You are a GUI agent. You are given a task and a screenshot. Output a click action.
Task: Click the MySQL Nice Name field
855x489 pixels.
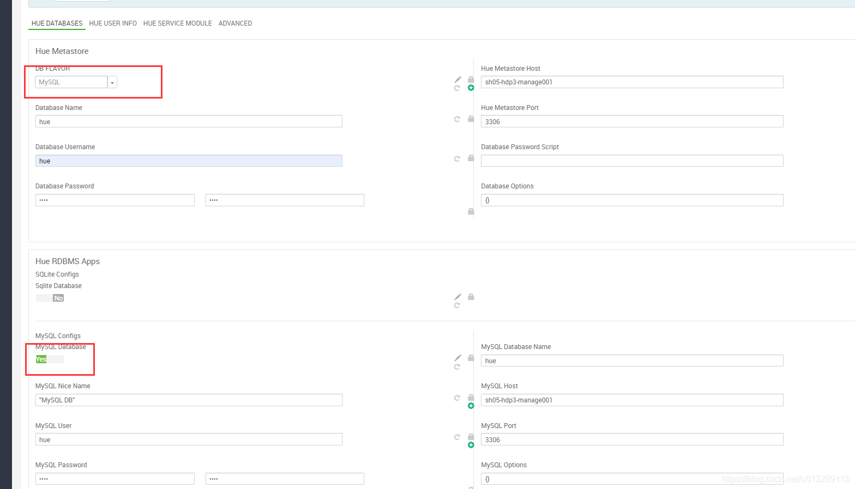click(189, 400)
